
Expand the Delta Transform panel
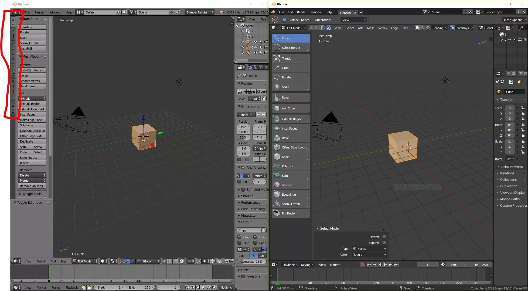[x=512, y=167]
